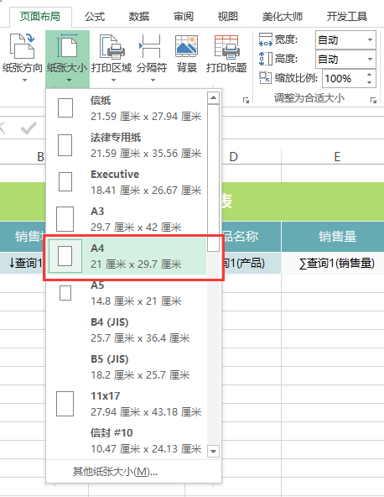The height and width of the screenshot is (497, 384).
Task: Switch to the 公式 ribbon tab
Action: tap(95, 17)
